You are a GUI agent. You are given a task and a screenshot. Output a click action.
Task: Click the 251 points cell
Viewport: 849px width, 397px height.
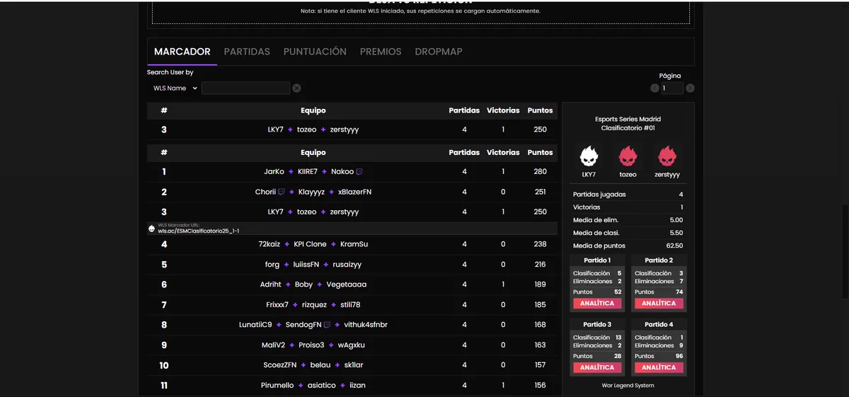(541, 192)
